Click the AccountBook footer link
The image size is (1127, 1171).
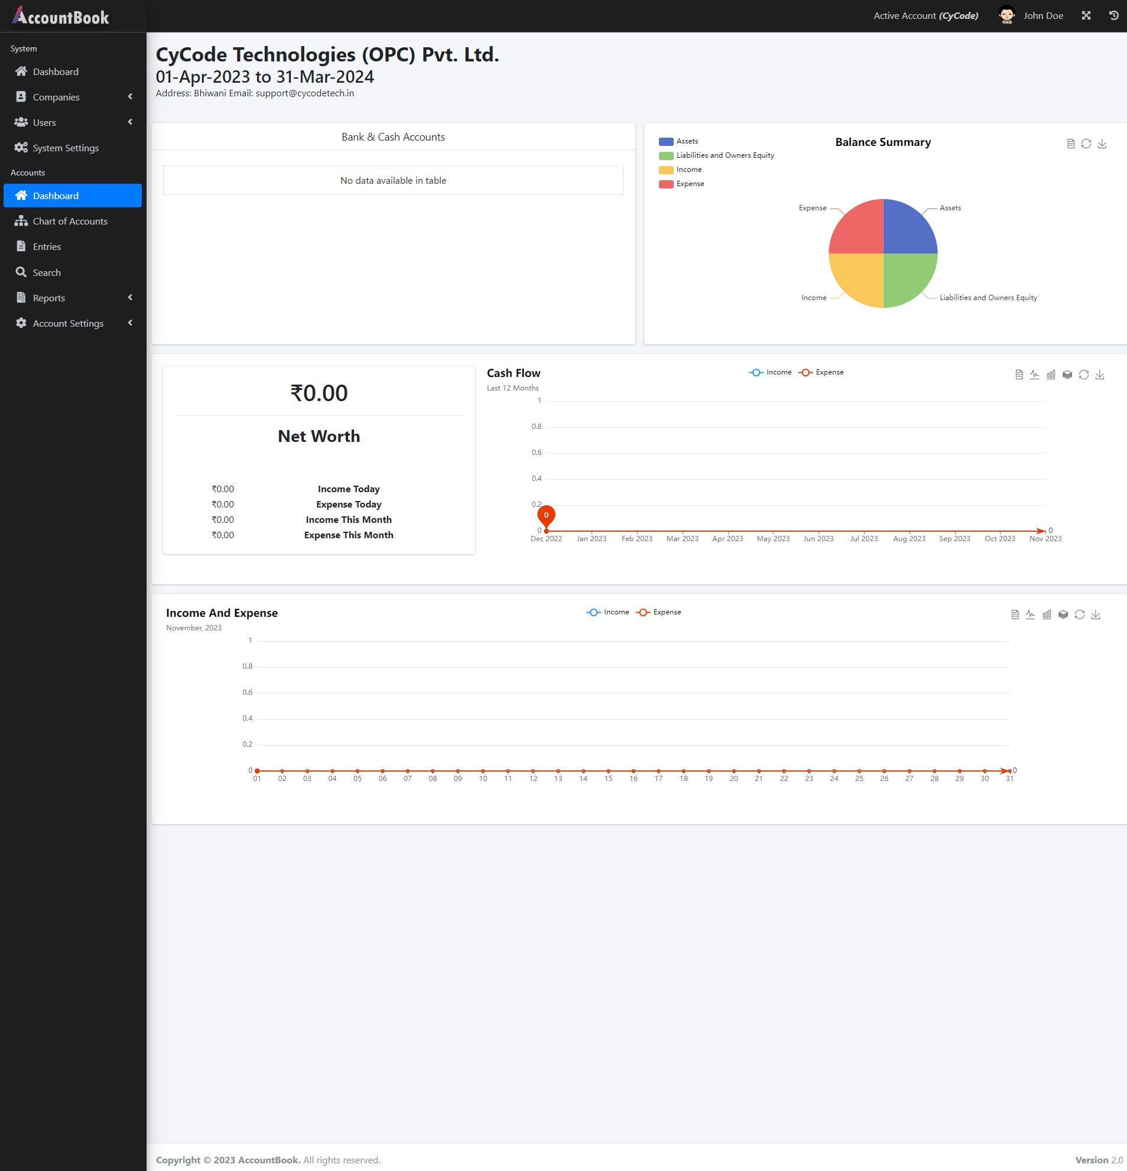pyautogui.click(x=269, y=1160)
